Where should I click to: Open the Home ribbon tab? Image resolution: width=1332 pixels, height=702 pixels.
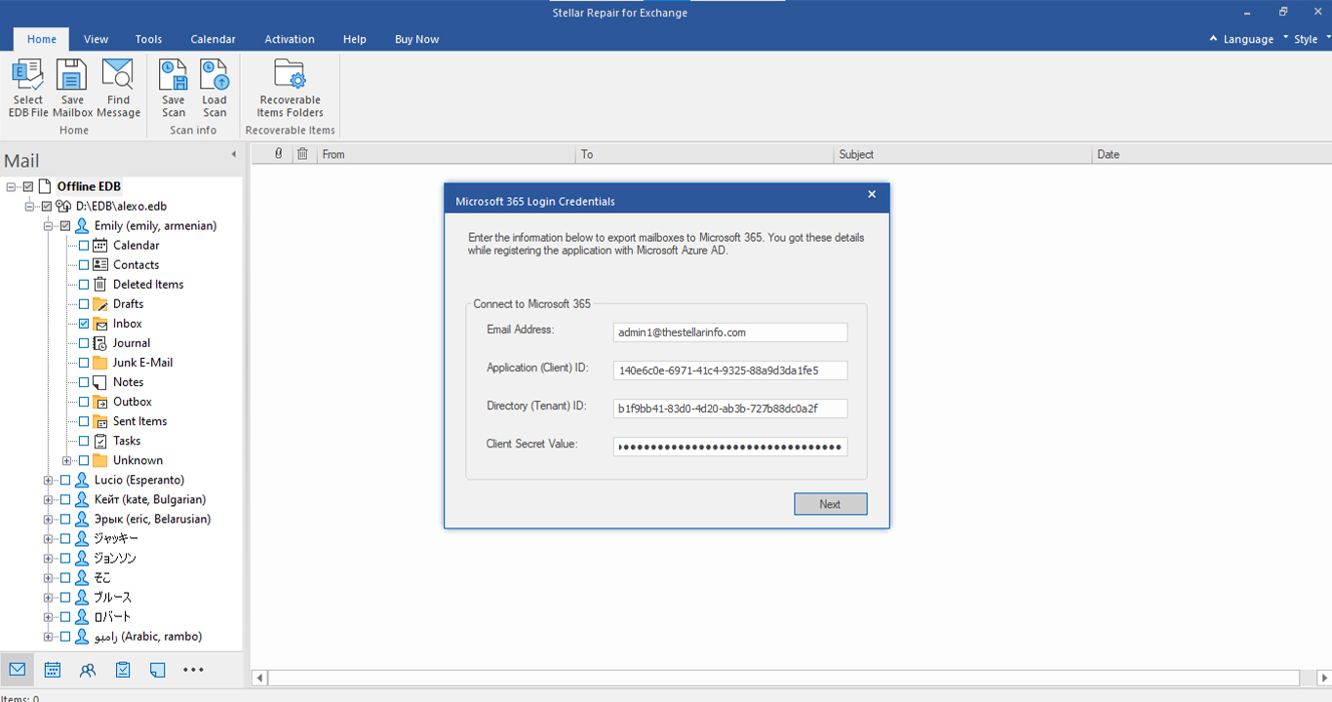coord(42,39)
